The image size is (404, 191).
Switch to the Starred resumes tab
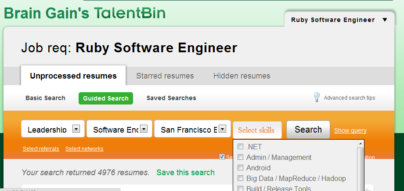click(165, 76)
